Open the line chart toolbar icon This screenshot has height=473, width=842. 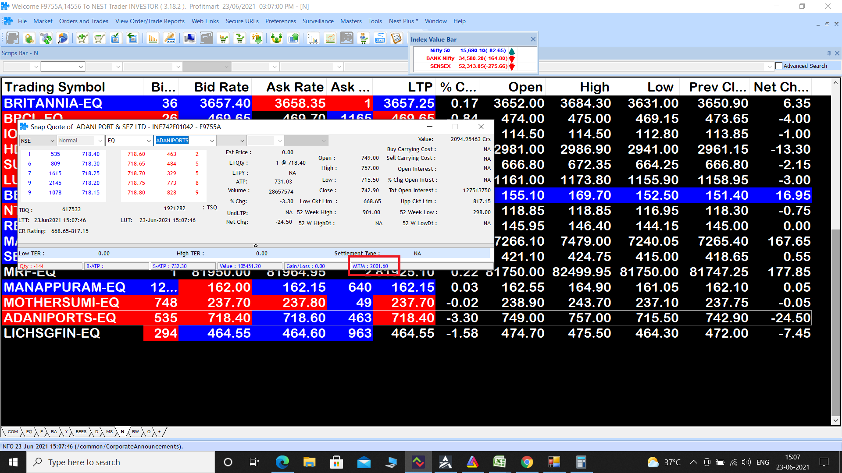point(330,39)
